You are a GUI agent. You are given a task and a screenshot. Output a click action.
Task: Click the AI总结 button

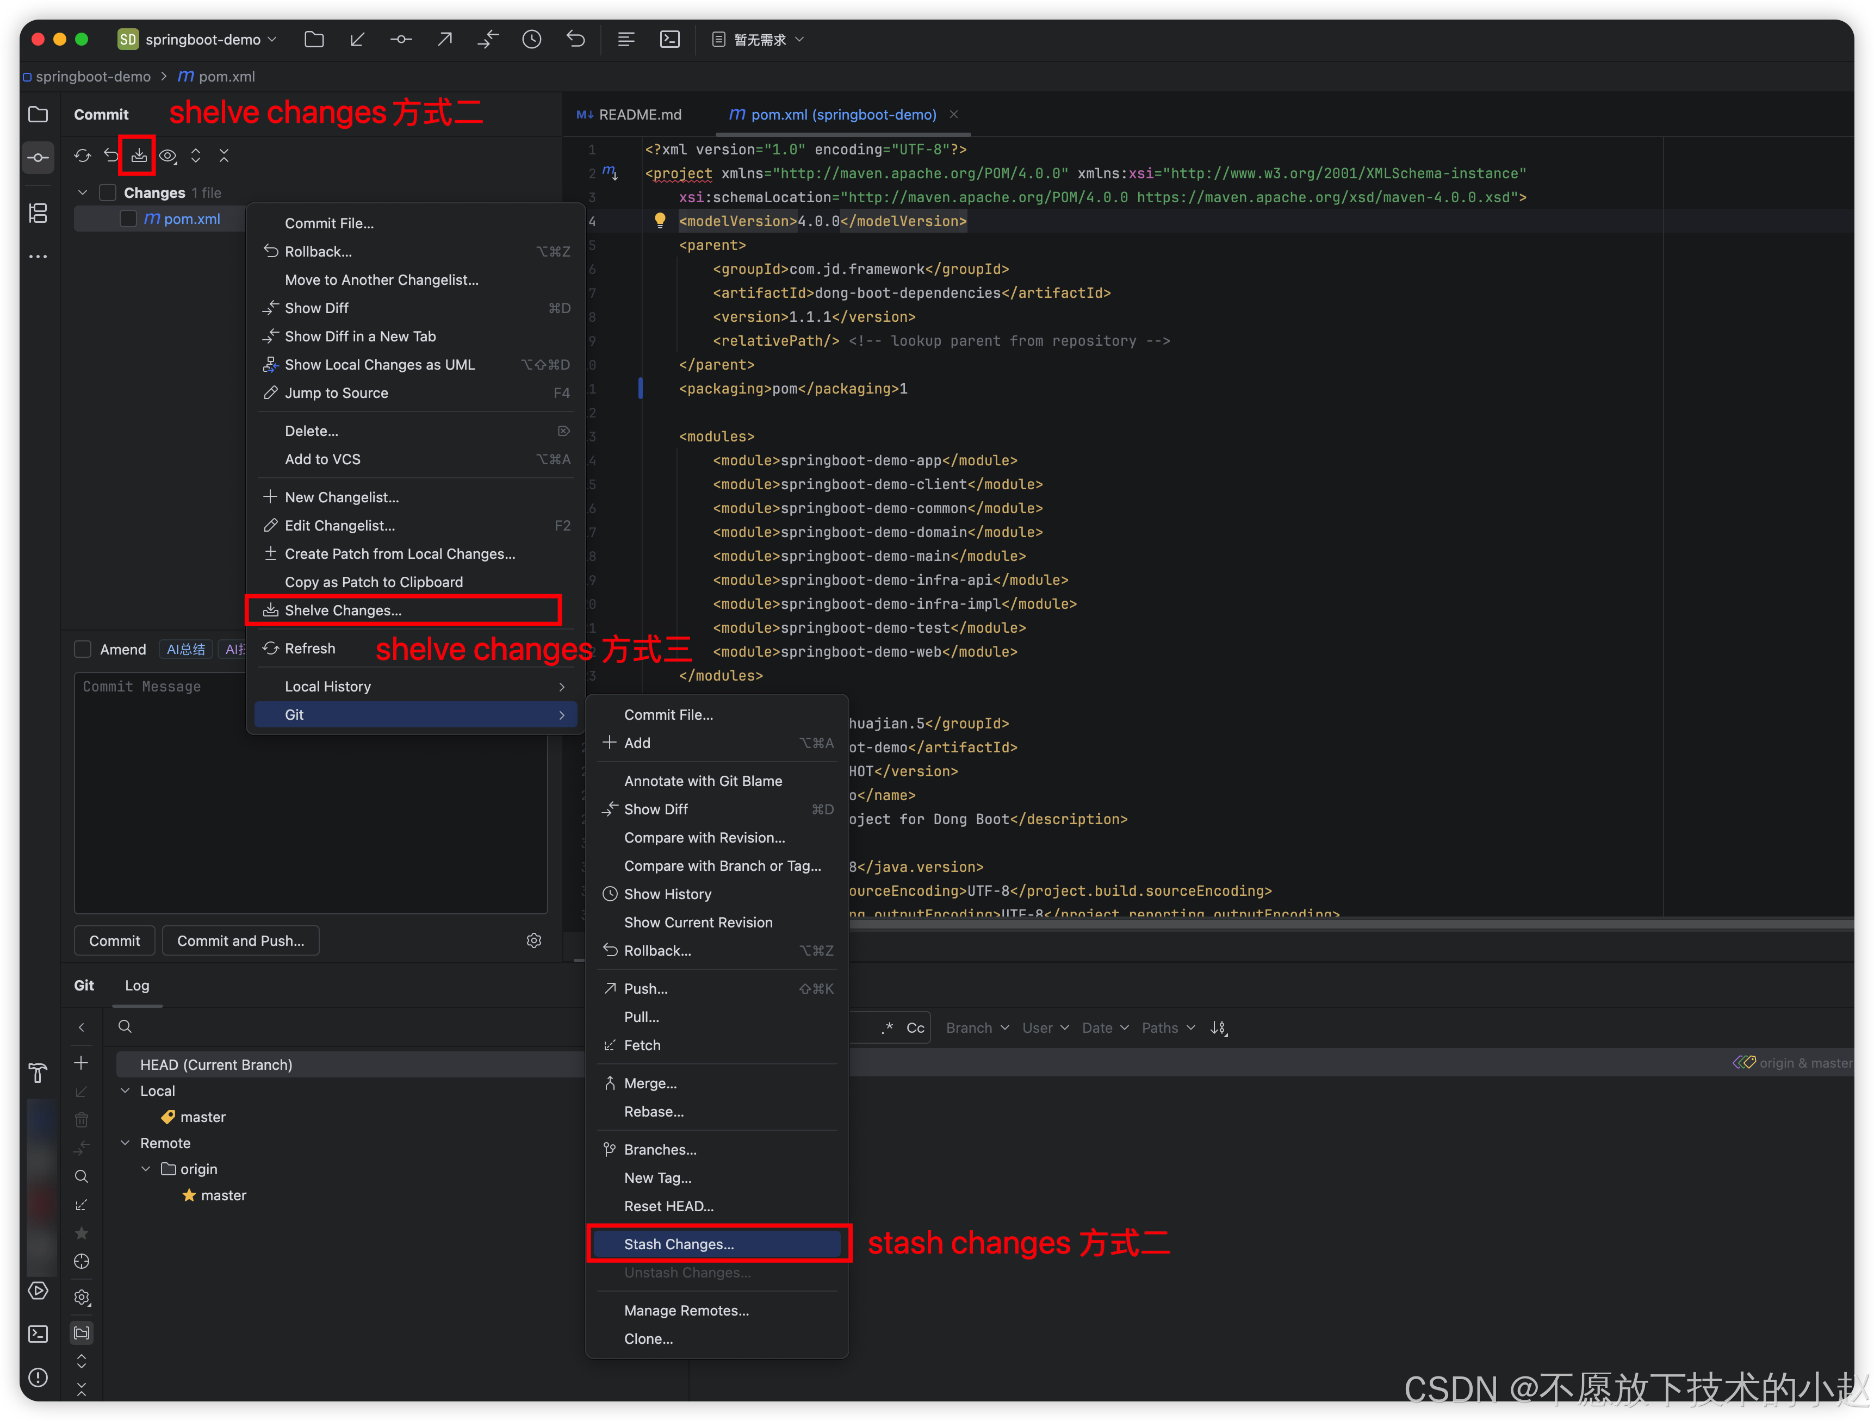coord(185,650)
